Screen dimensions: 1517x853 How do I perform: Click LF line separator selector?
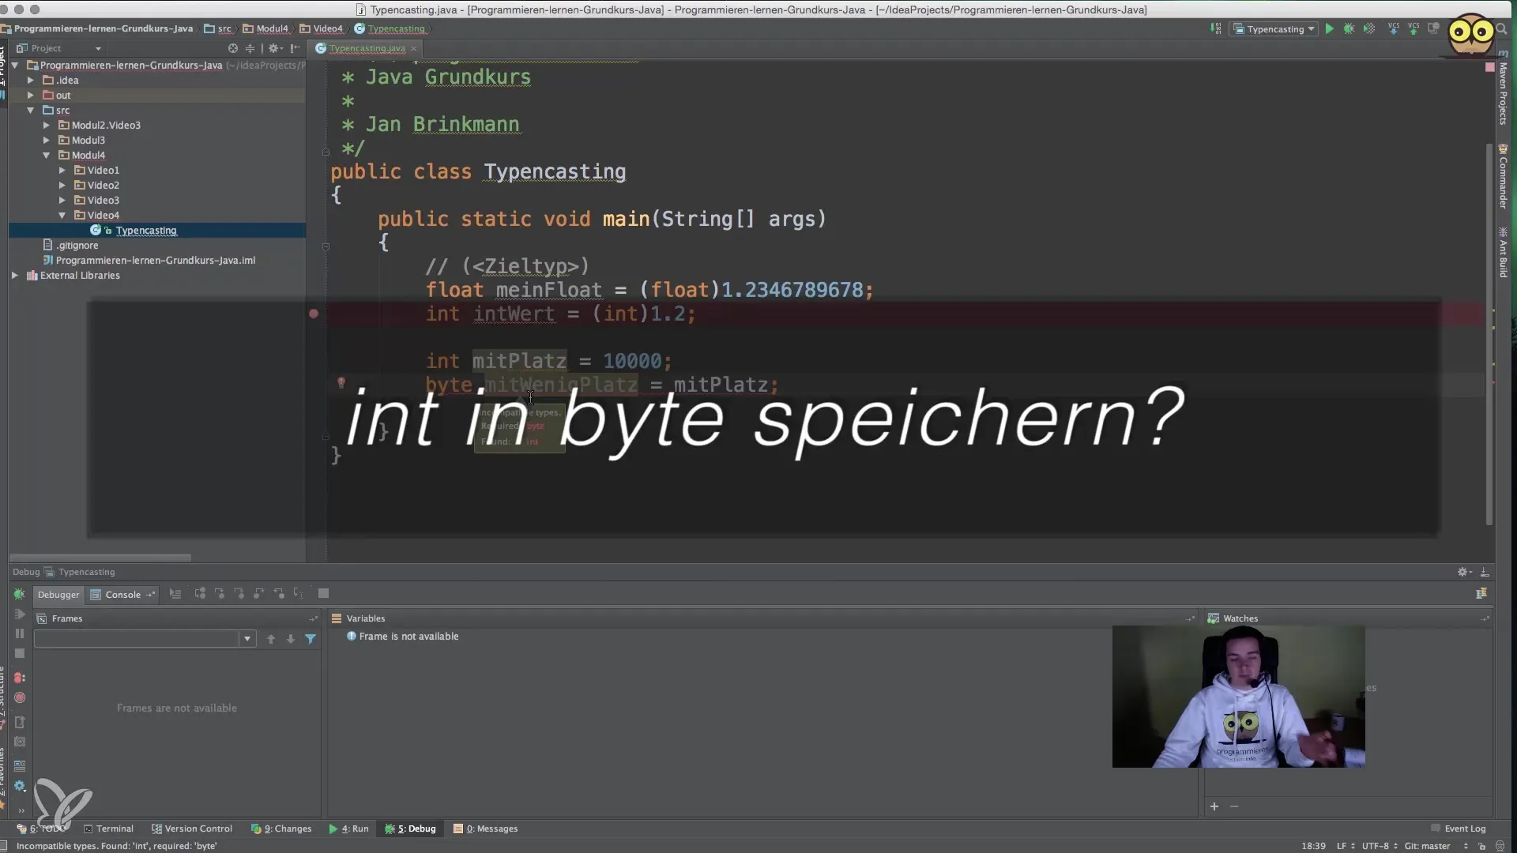1345,846
